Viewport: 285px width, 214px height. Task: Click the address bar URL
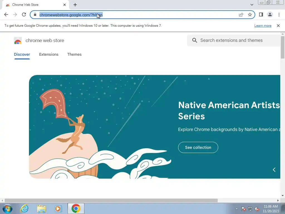(71, 15)
